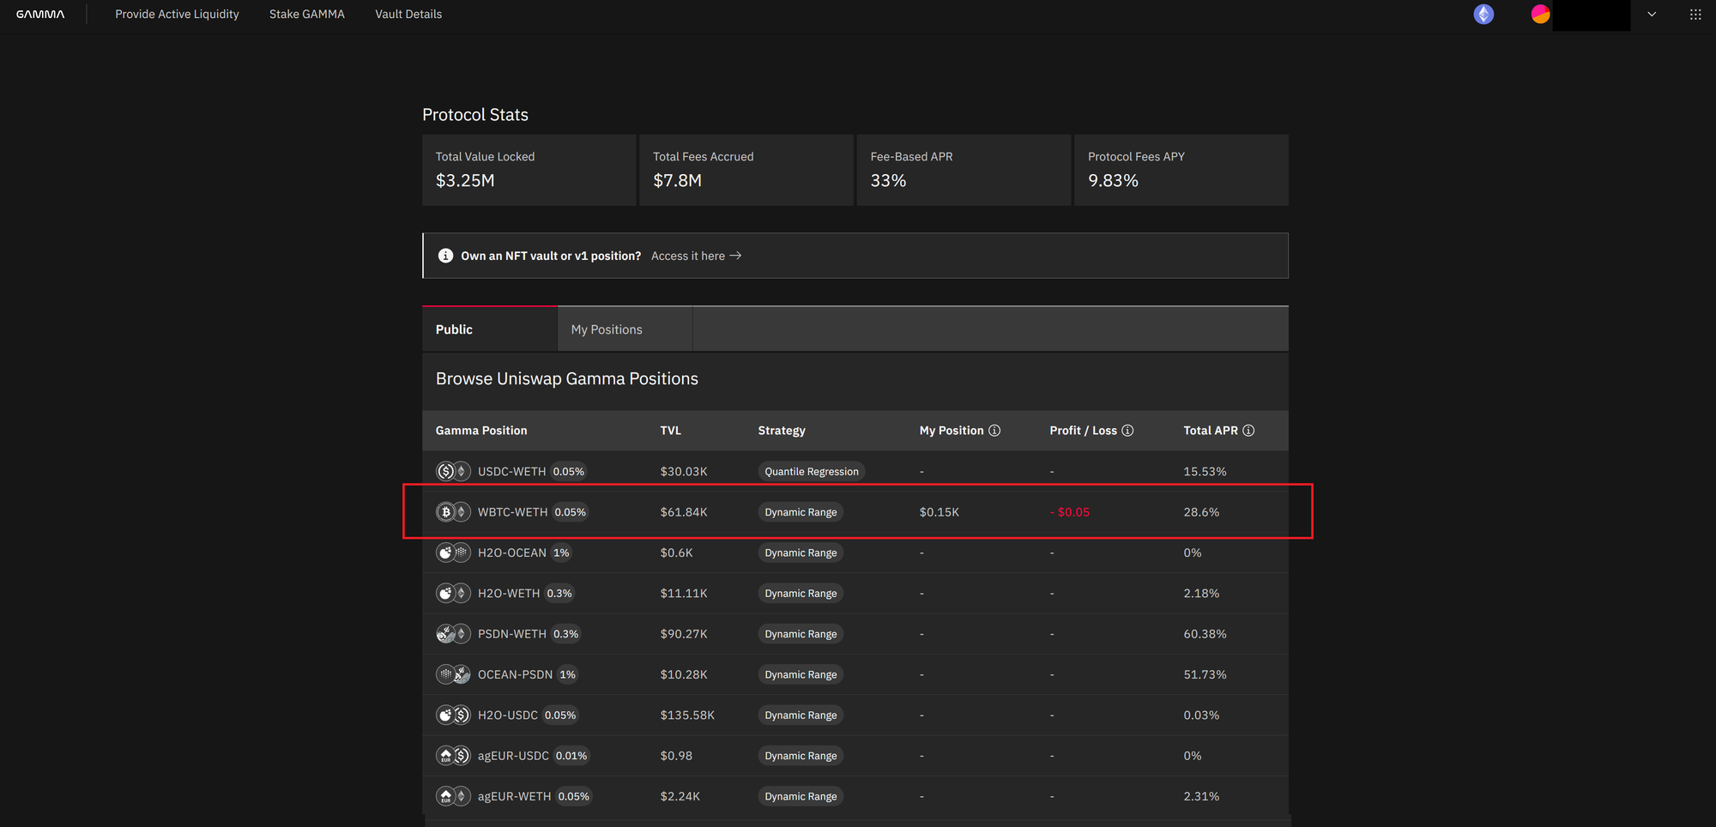
Task: Select the agEUR-USDC position name
Action: click(513, 756)
